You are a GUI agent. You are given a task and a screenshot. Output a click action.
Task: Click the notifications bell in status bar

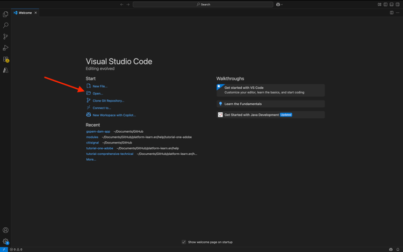398,249
